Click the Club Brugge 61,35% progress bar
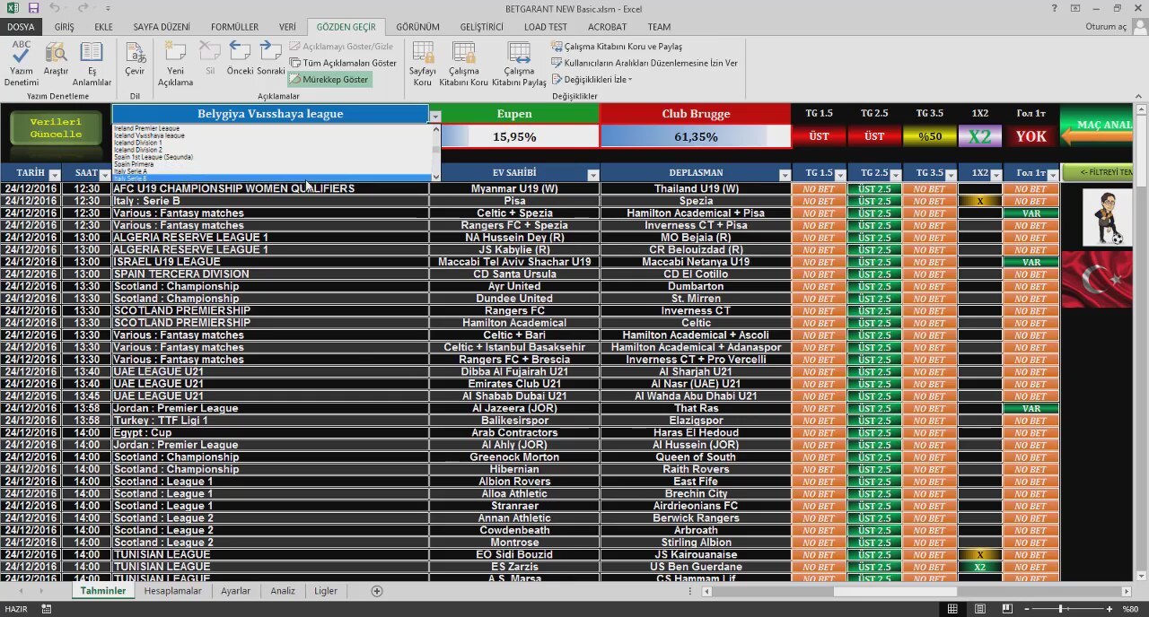This screenshot has width=1149, height=617. click(696, 136)
